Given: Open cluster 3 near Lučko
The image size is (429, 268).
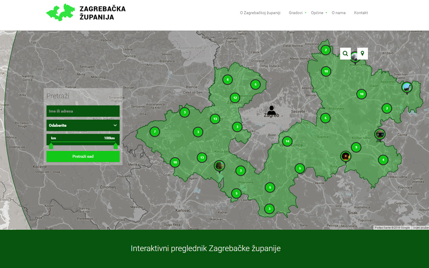Looking at the screenshot, I should tap(237, 127).
